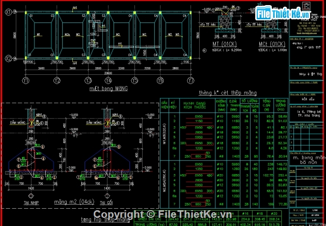Click the foundation plan title under the plan
Viewport: 326px width, 226px height.
(x=108, y=89)
